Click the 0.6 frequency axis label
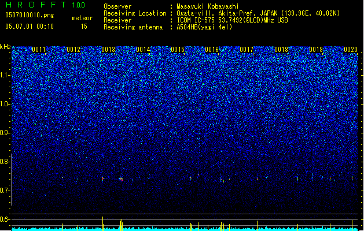Image resolution: width=364 pixels, height=231 pixels. (x=5, y=219)
